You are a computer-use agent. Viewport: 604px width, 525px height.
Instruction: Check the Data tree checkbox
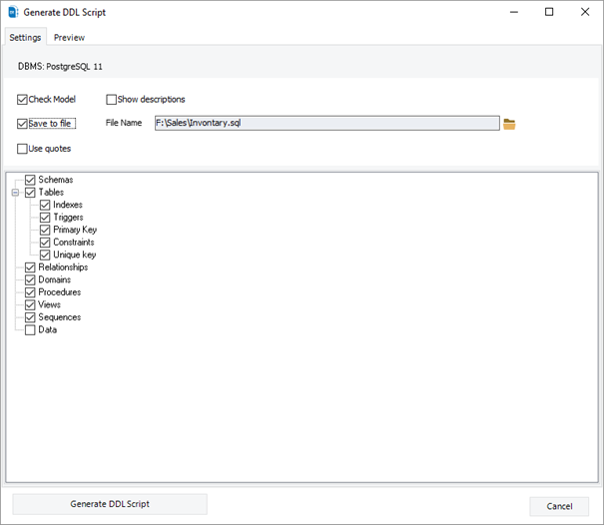(x=30, y=330)
